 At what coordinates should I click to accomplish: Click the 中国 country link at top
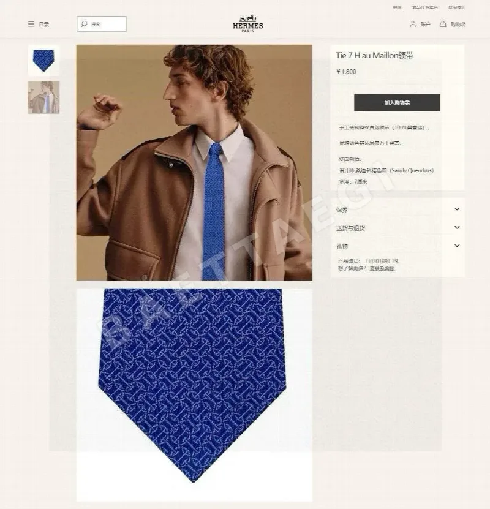coord(397,7)
